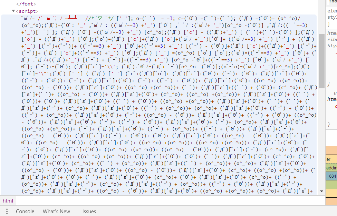Click the Elements panel vertical scrollbar thumb

321,61
